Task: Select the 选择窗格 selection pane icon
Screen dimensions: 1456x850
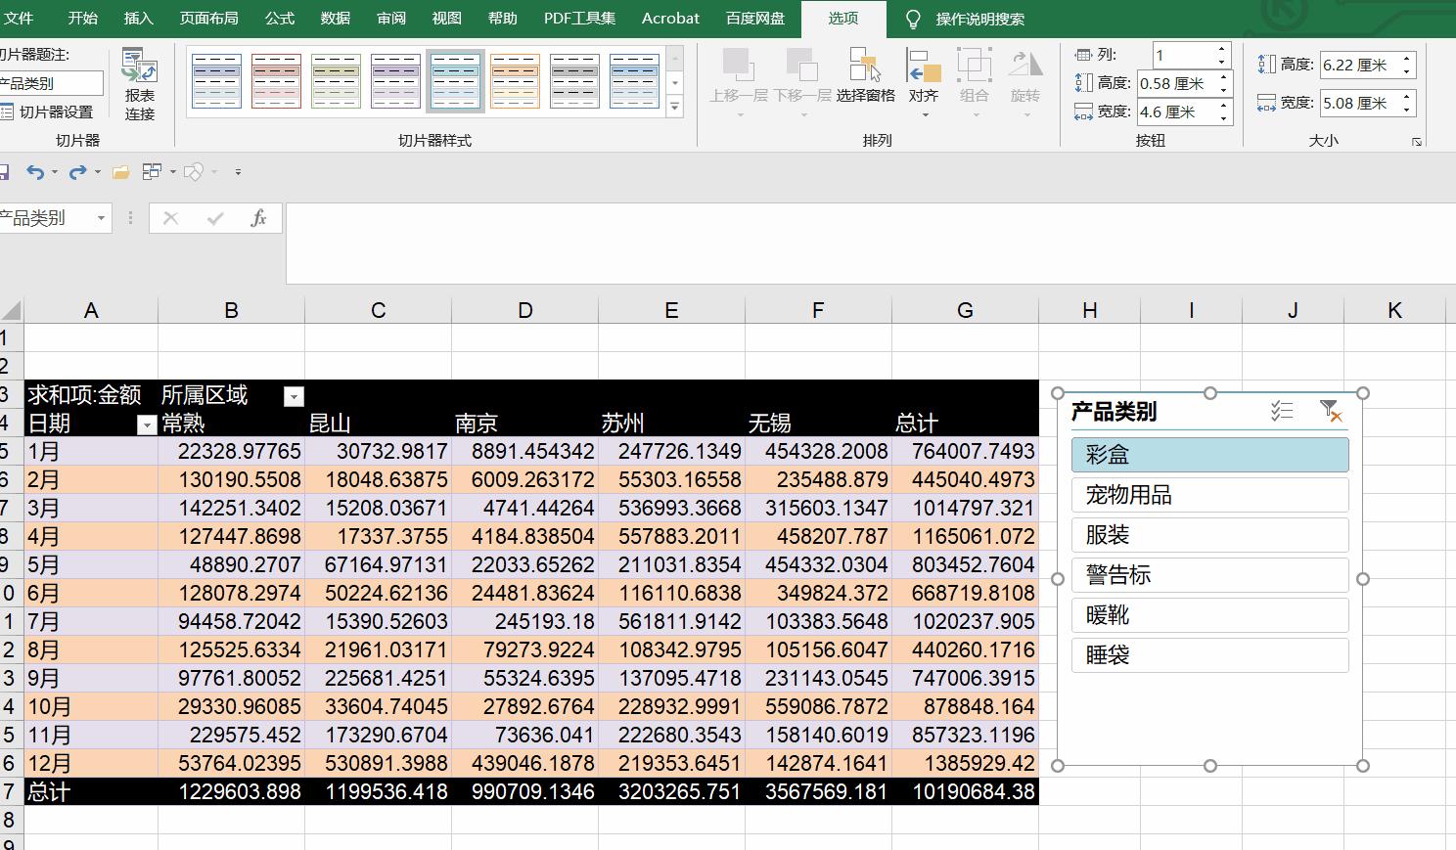Action: click(x=865, y=78)
